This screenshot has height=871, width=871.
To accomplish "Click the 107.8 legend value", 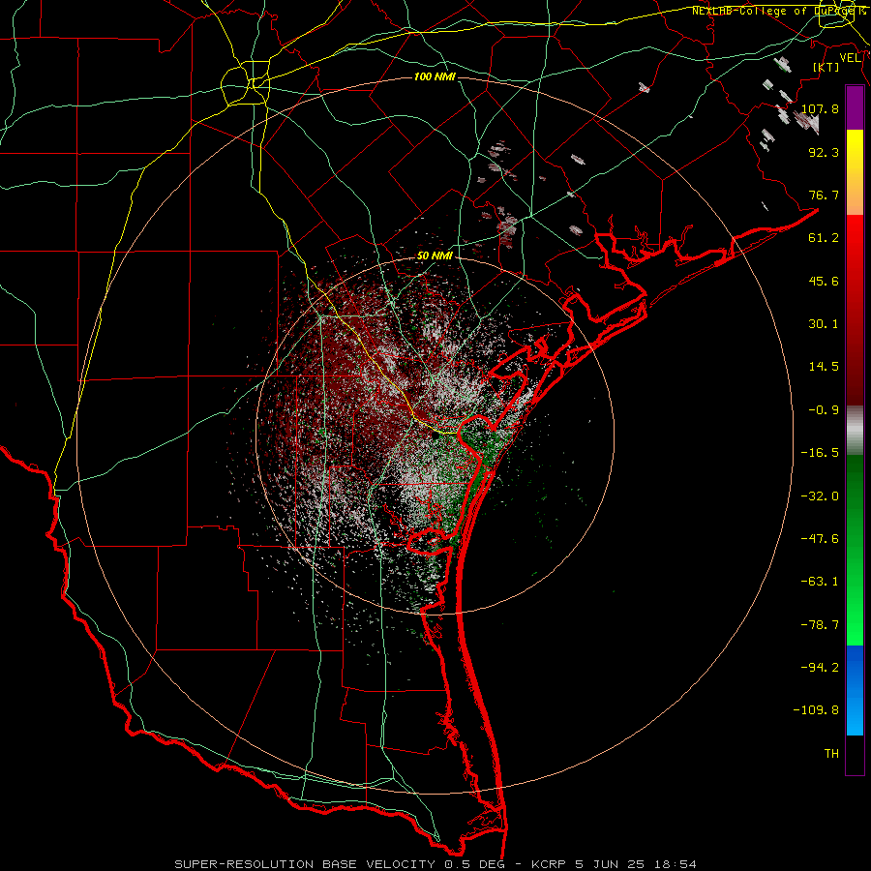I will [821, 108].
